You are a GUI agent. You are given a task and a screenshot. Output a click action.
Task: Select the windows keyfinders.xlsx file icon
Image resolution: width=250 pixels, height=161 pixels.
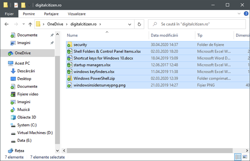click(x=69, y=72)
